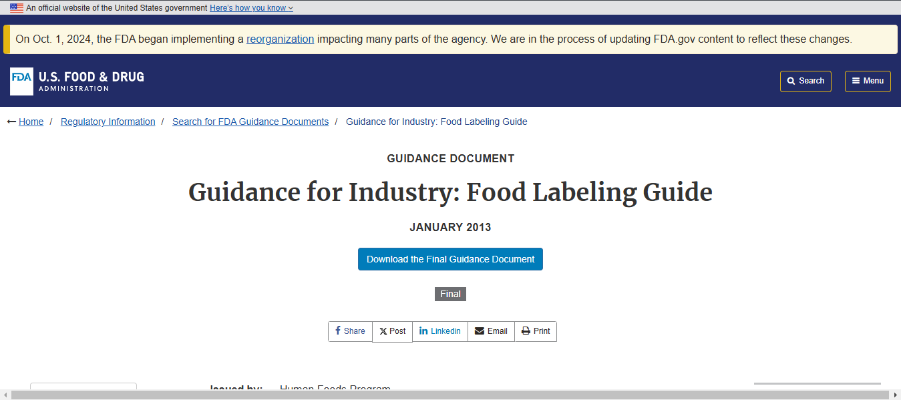
Task: Download the Final Guidance Document
Action: pyautogui.click(x=450, y=259)
